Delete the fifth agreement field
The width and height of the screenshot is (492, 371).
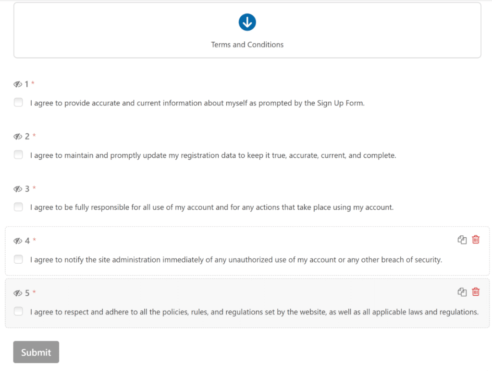click(x=475, y=292)
